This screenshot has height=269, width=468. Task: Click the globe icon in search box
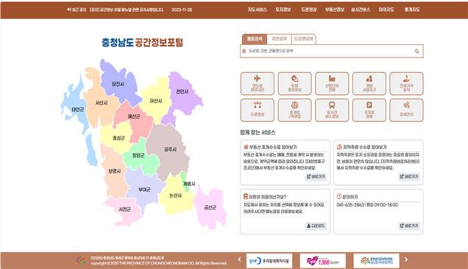pyautogui.click(x=244, y=51)
